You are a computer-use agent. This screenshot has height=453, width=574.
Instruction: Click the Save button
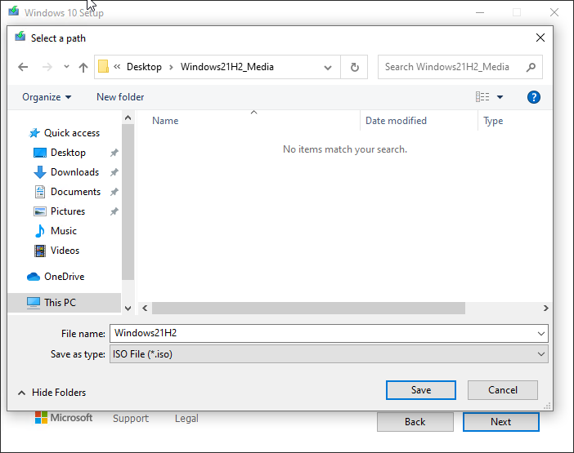point(421,390)
